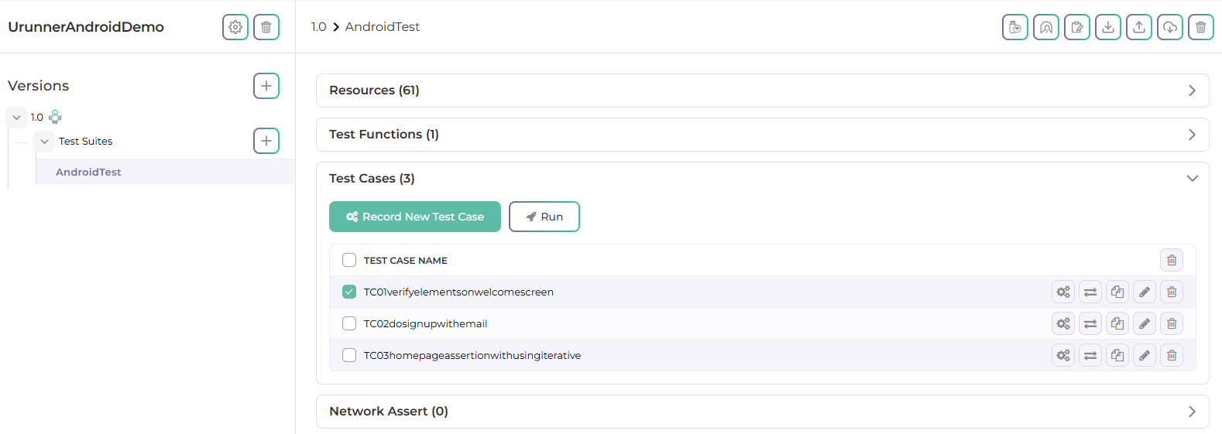Collapse the Test Cases (3) section
Image resolution: width=1222 pixels, height=434 pixels.
[x=1192, y=179]
